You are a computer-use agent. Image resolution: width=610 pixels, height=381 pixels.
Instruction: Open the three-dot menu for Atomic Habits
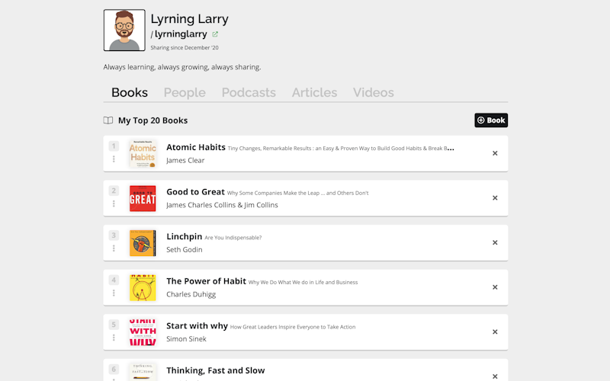(114, 159)
